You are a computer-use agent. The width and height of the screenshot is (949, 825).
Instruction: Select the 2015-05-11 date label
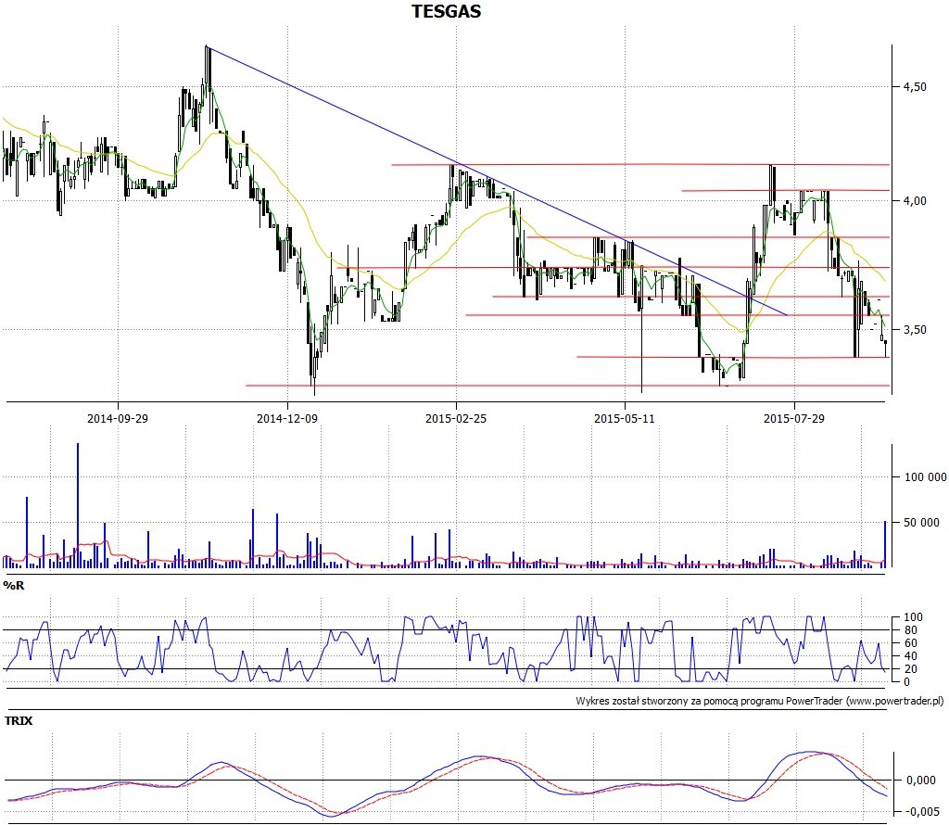click(625, 418)
